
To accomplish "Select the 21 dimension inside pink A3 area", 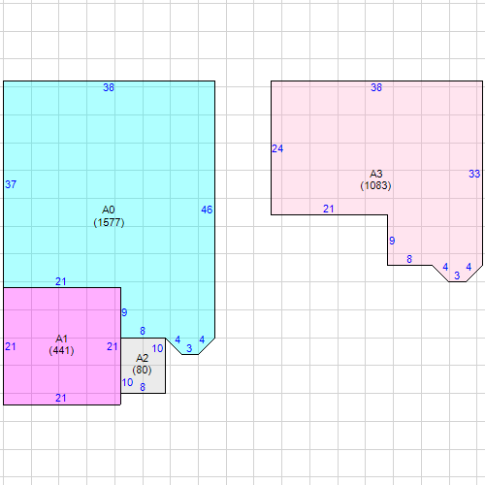I will click(x=329, y=209).
